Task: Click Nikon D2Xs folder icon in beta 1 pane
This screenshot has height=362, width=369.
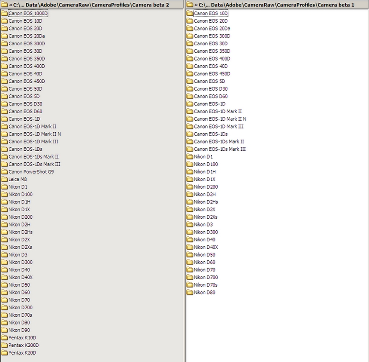Action: click(x=190, y=217)
